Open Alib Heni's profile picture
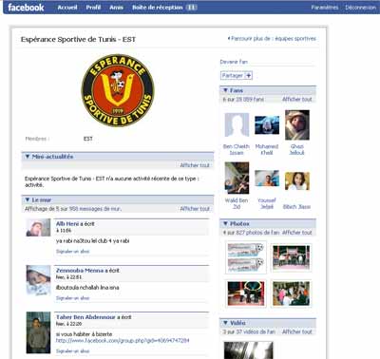Screen dimensions: 380x359 pos(38,227)
